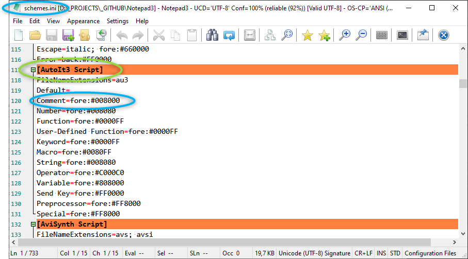Open the Help menu
Viewport: 468px width, 259px height.
142,21
